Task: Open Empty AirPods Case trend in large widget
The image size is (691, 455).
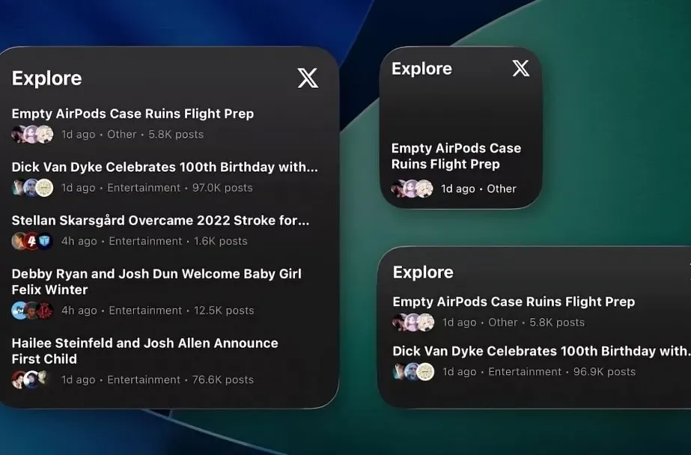Action: pos(133,114)
